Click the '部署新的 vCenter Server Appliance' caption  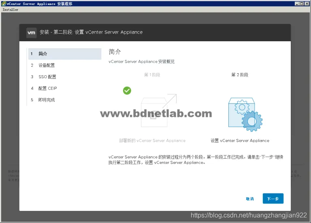click(x=152, y=140)
